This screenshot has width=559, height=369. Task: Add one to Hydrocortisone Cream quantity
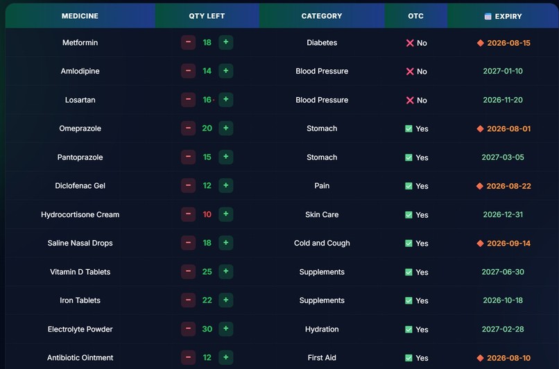[225, 214]
